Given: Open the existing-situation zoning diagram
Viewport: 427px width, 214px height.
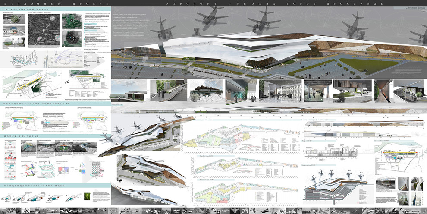Looking at the screenshot, I should pos(19,120).
